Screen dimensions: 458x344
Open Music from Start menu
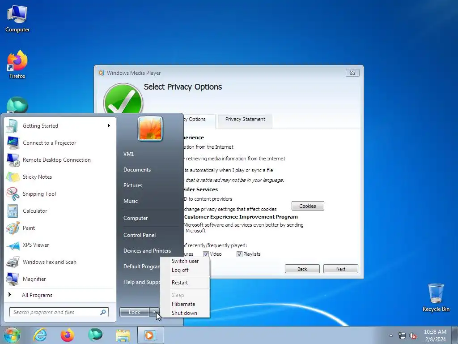point(131,201)
